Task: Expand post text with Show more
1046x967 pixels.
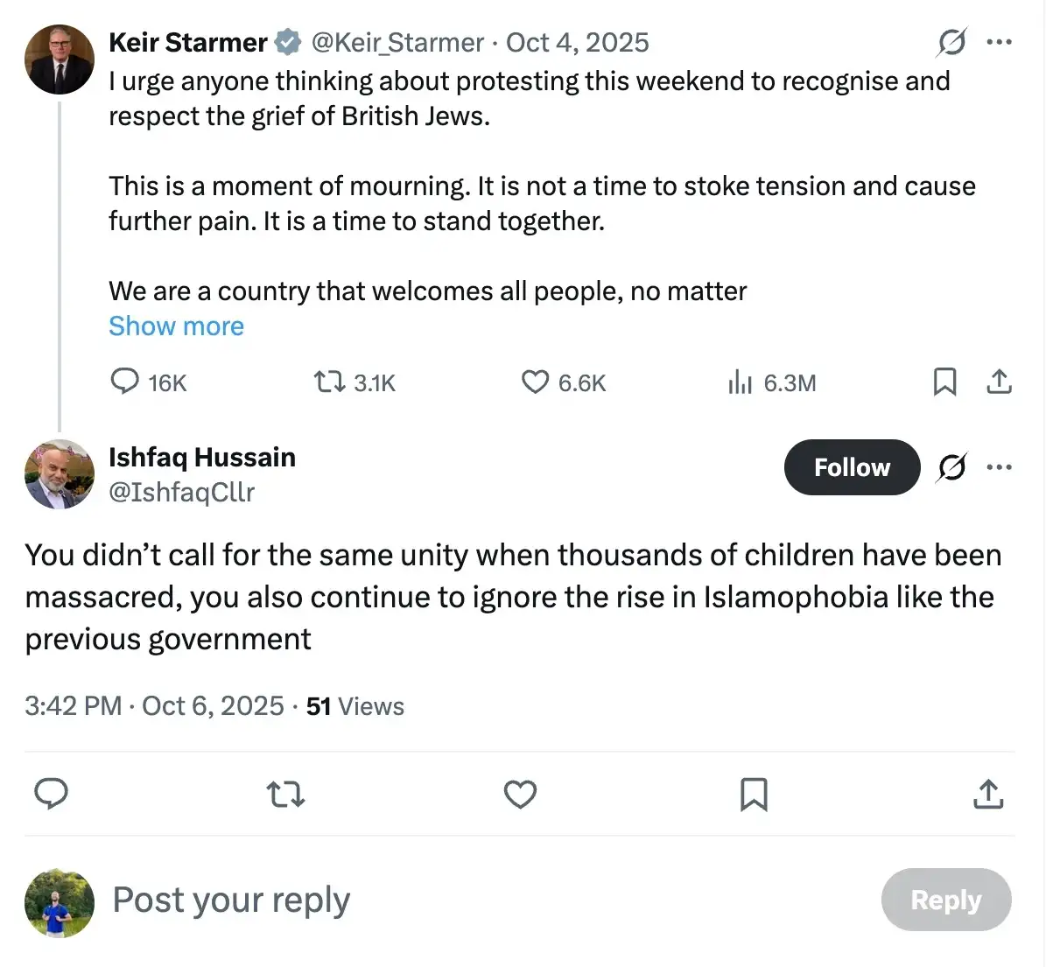Action: tap(176, 326)
